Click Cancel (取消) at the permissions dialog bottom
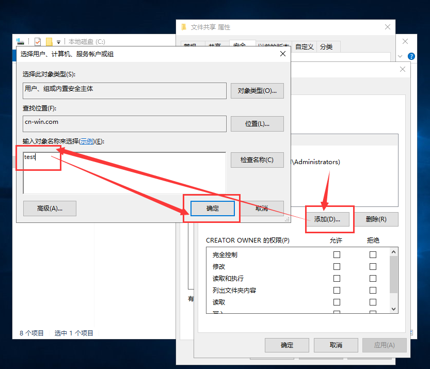Image resolution: width=430 pixels, height=369 pixels. point(336,345)
